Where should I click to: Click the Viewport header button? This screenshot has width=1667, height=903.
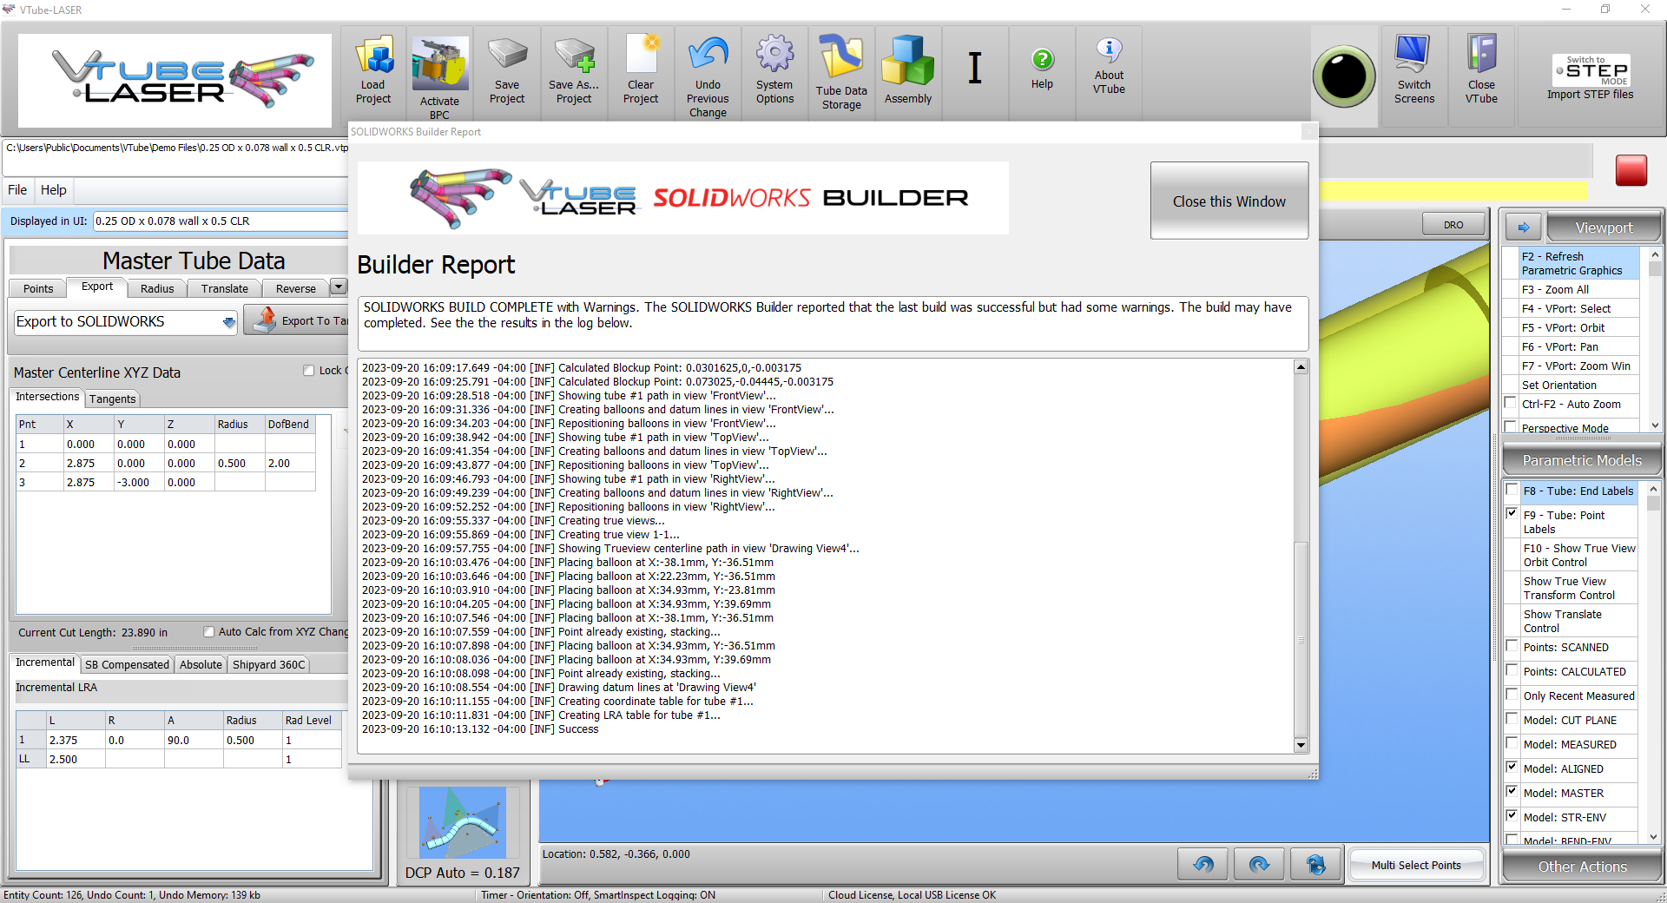pyautogui.click(x=1604, y=227)
